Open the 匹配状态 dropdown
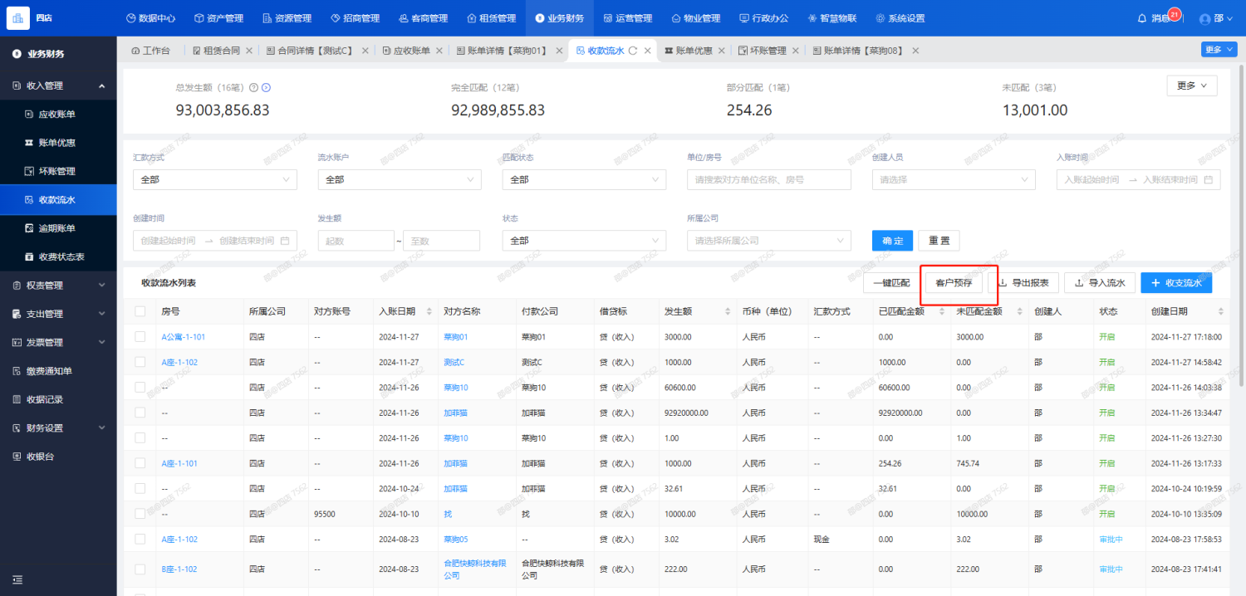 point(584,179)
